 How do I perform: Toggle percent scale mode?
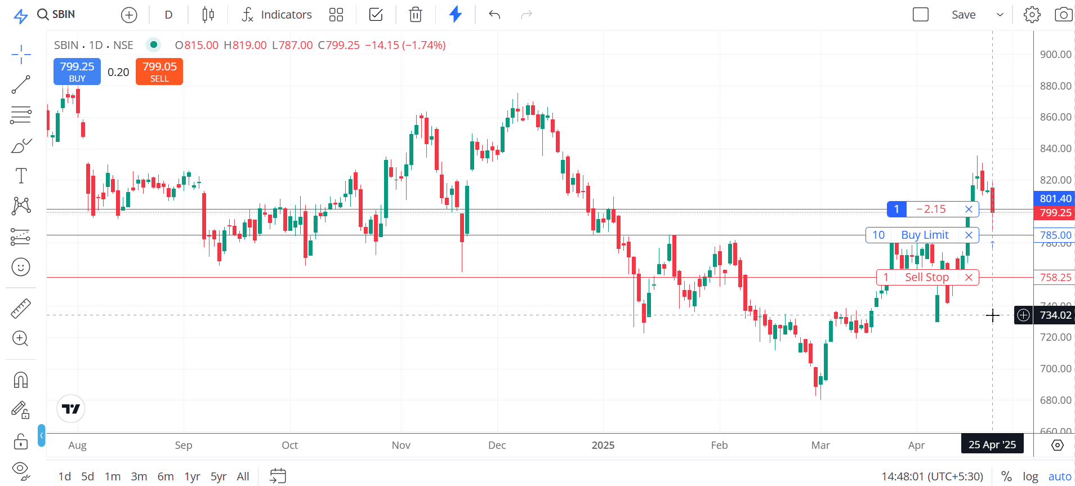click(1006, 476)
